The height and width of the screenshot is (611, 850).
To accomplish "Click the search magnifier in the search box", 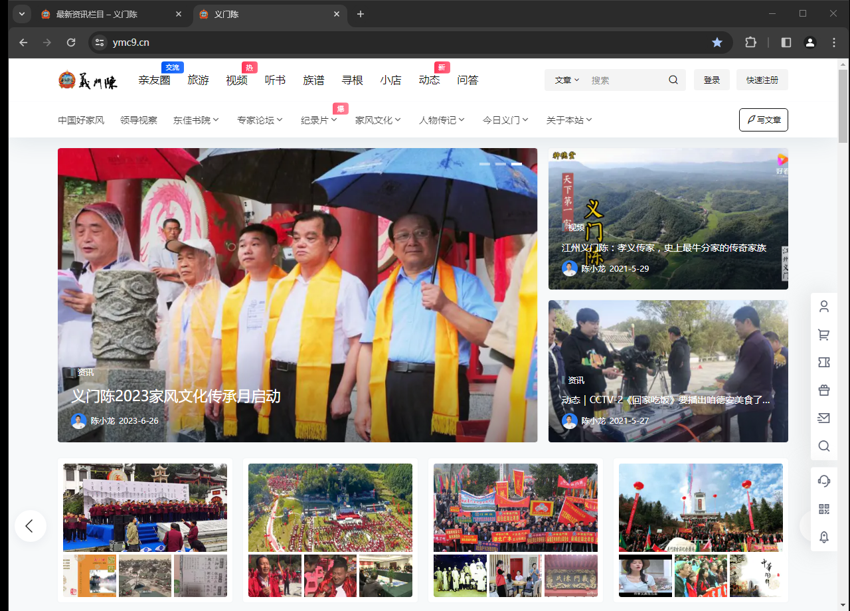I will click(x=673, y=80).
